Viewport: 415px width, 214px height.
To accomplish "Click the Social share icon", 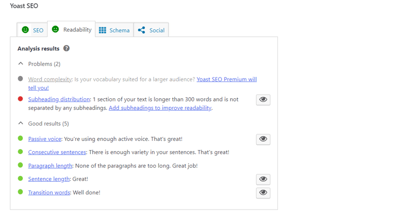I will [x=141, y=30].
